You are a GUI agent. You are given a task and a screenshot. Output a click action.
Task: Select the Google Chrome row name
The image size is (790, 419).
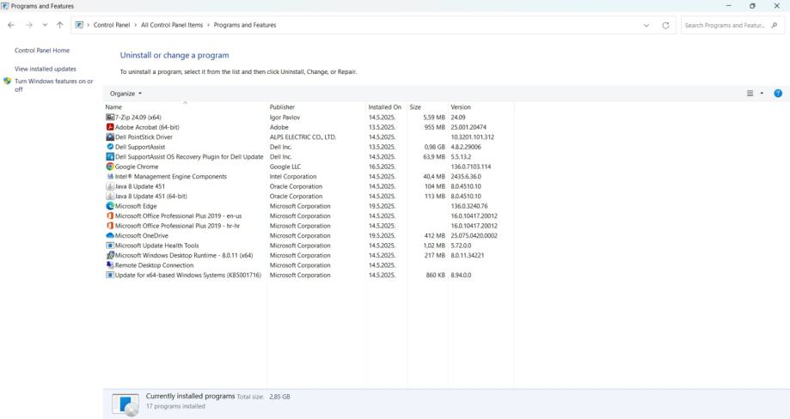(137, 167)
